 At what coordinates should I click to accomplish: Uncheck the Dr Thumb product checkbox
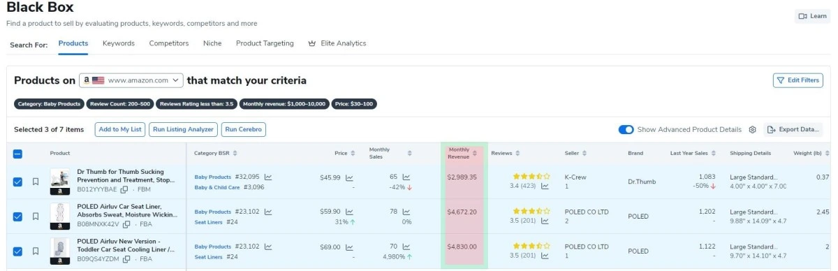pyautogui.click(x=17, y=182)
